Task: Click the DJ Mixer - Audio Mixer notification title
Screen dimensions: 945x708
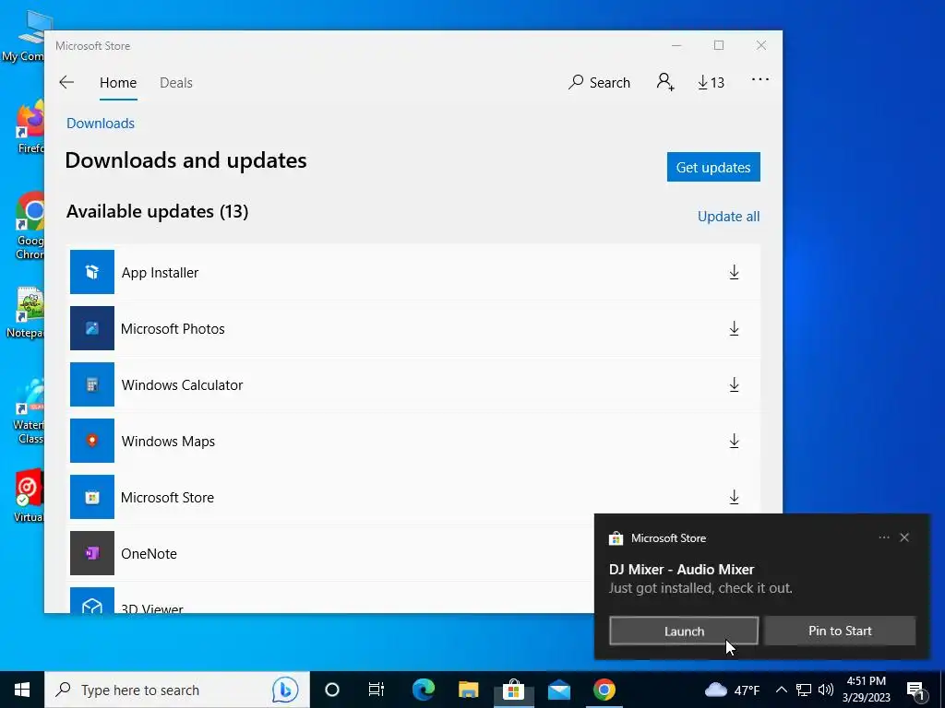Action: [682, 570]
